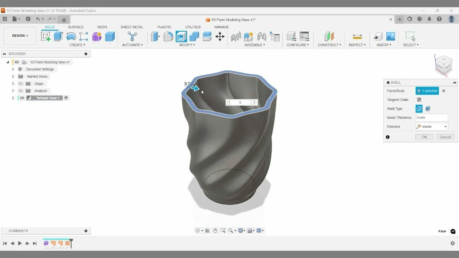
Task: Select the Shell tool in Modify panel
Action: (181, 36)
